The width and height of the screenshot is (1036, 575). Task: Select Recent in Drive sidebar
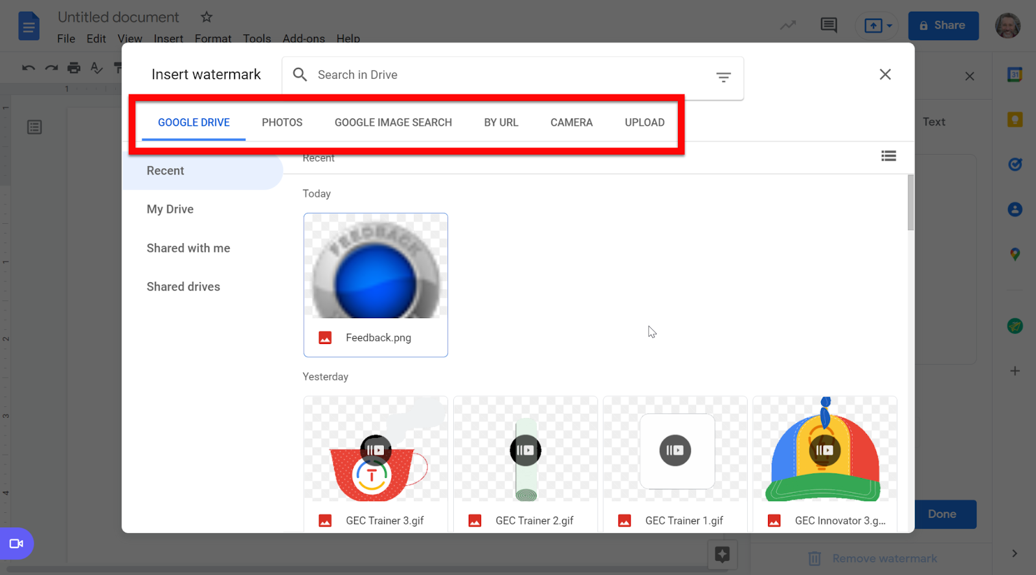pos(203,171)
